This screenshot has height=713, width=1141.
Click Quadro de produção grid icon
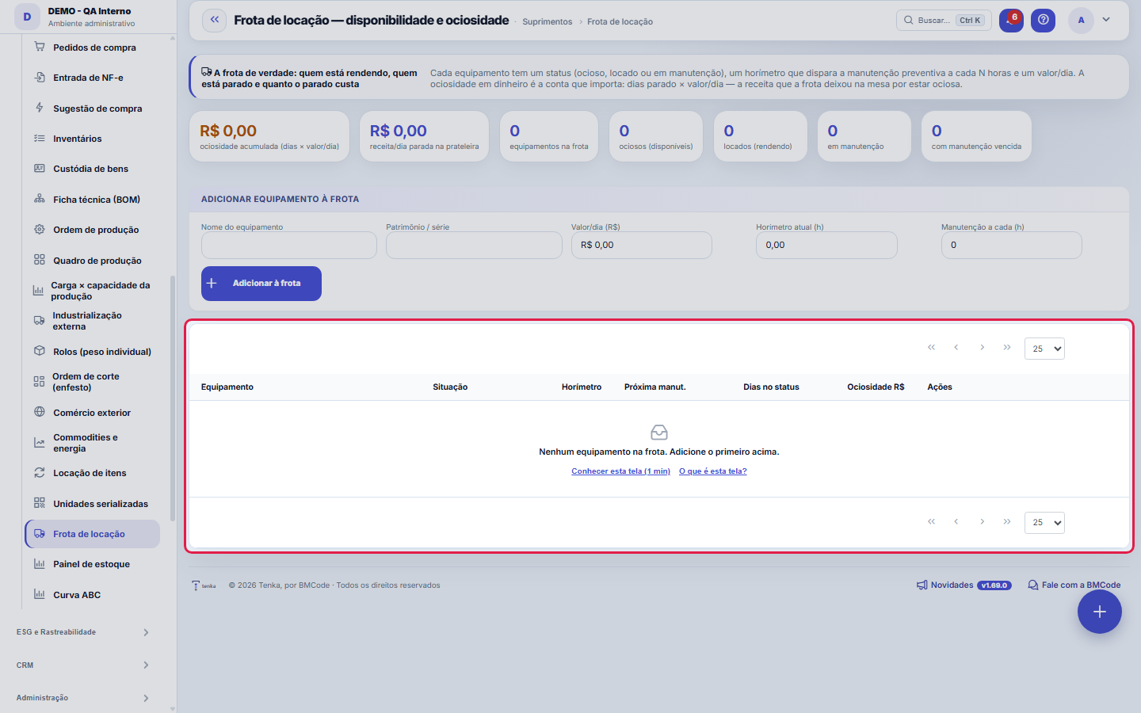pos(40,260)
